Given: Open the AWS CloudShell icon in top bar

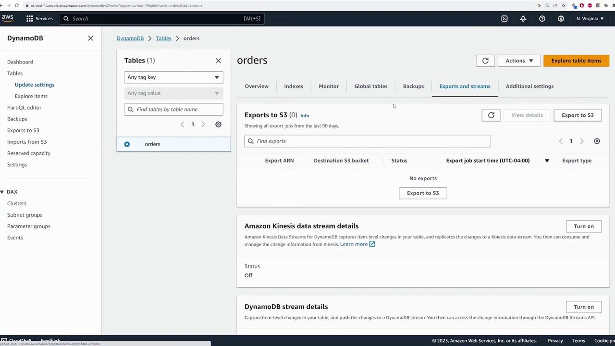Looking at the screenshot, I should (504, 19).
